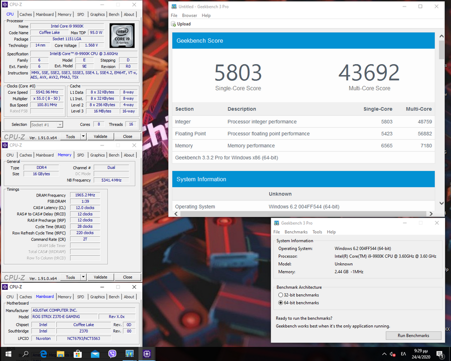Open Help menu in Geekbench results window
This screenshot has height=361, width=451.
(206, 16)
